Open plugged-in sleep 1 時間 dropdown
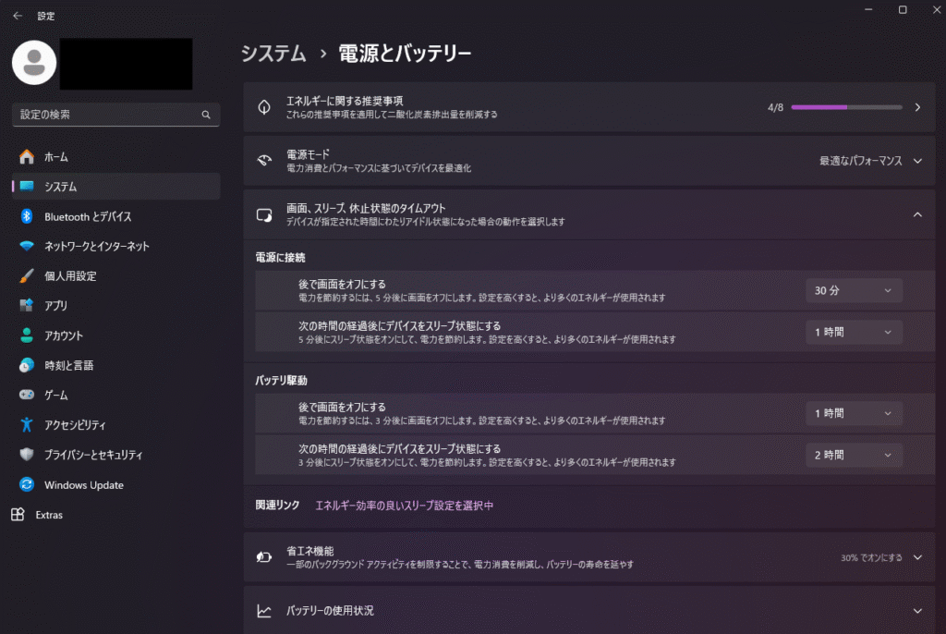Viewport: 946px width, 634px height. pos(854,332)
